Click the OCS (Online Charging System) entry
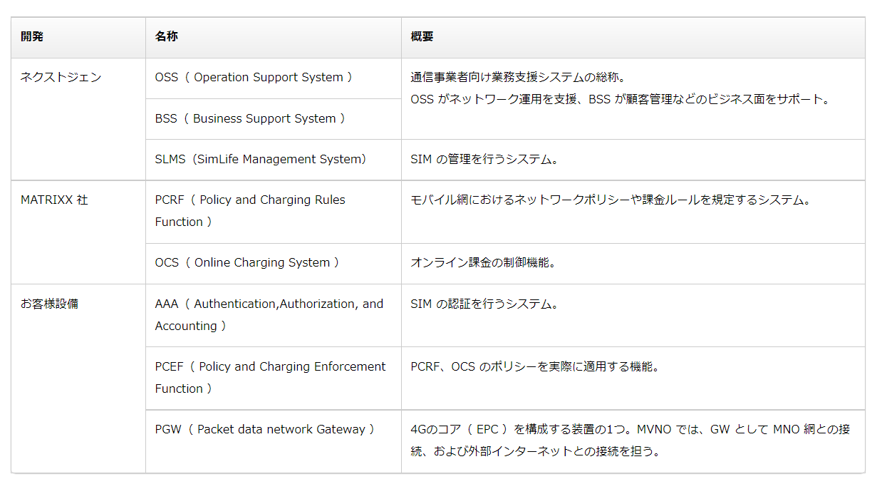Viewport: 877px width, 484px height. [x=247, y=263]
